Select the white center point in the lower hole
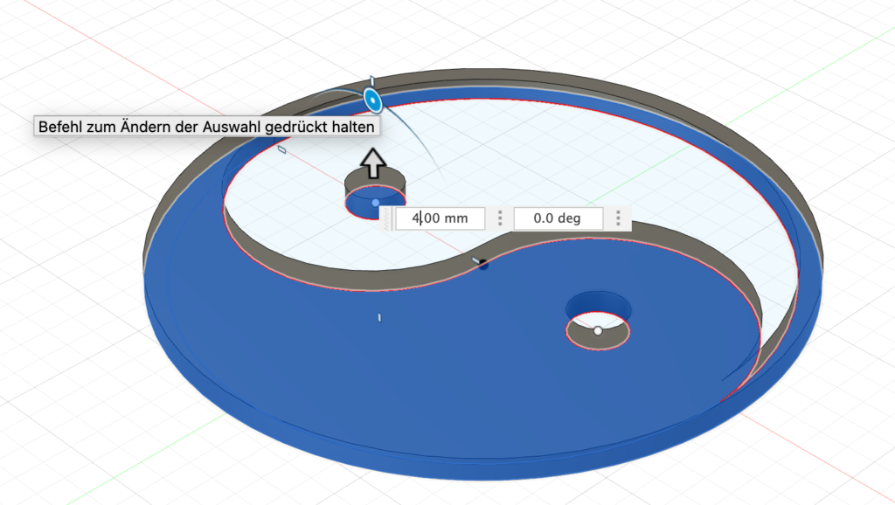Viewport: 895px width, 505px height. [598, 331]
